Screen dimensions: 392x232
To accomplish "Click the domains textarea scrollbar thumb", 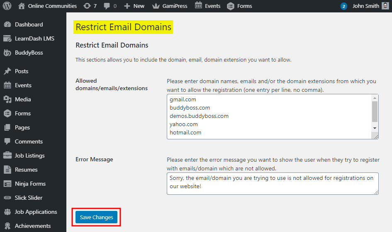I will point(375,111).
